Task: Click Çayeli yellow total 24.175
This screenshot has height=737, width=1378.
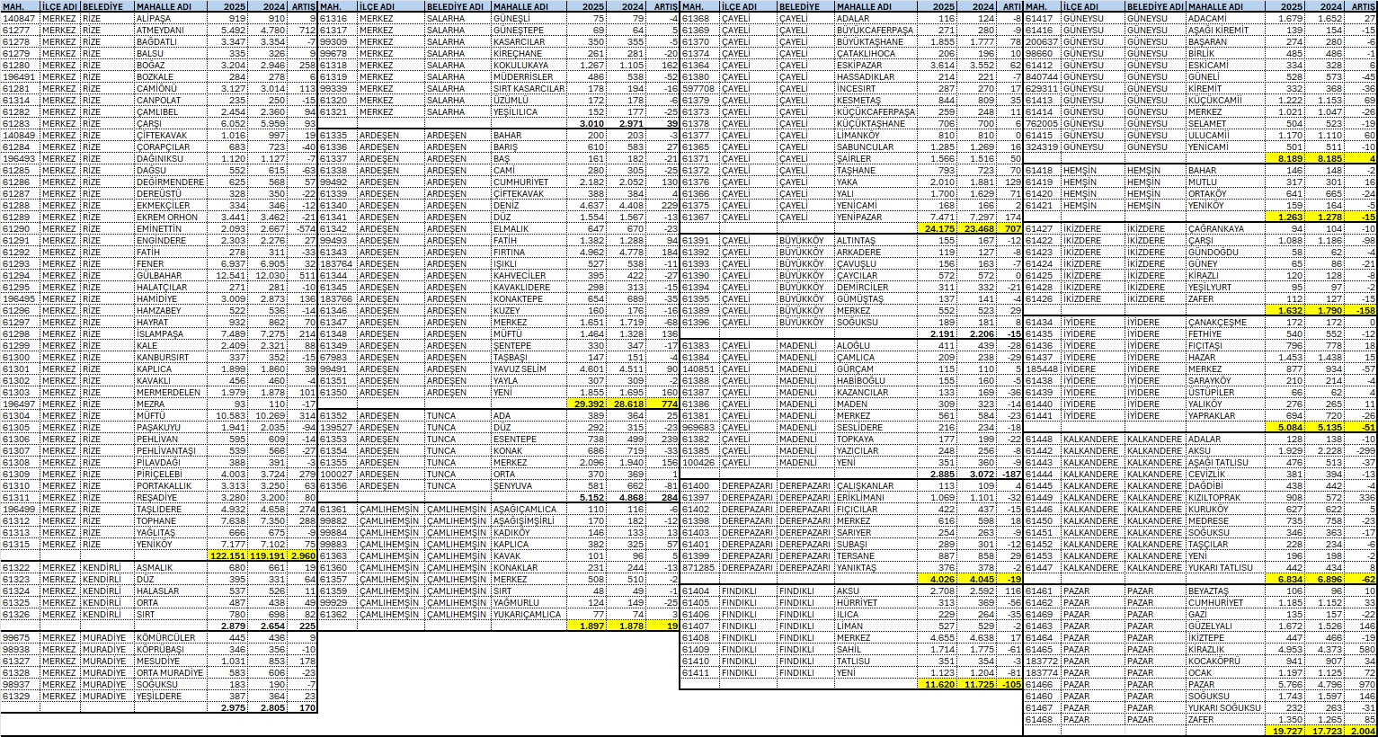Action: click(x=940, y=228)
